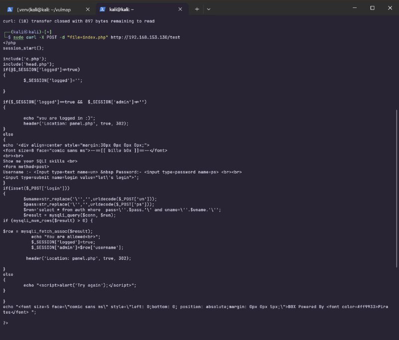Image resolution: width=399 pixels, height=340 pixels.
Task: Open a new terminal tab with plus button
Action: click(x=197, y=9)
